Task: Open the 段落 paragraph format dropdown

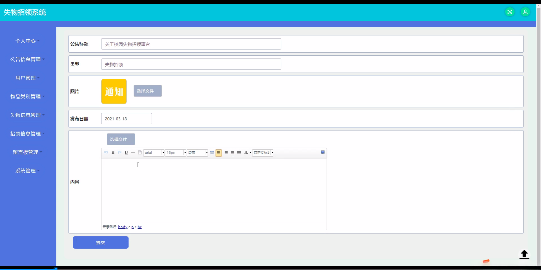Action: (197, 153)
